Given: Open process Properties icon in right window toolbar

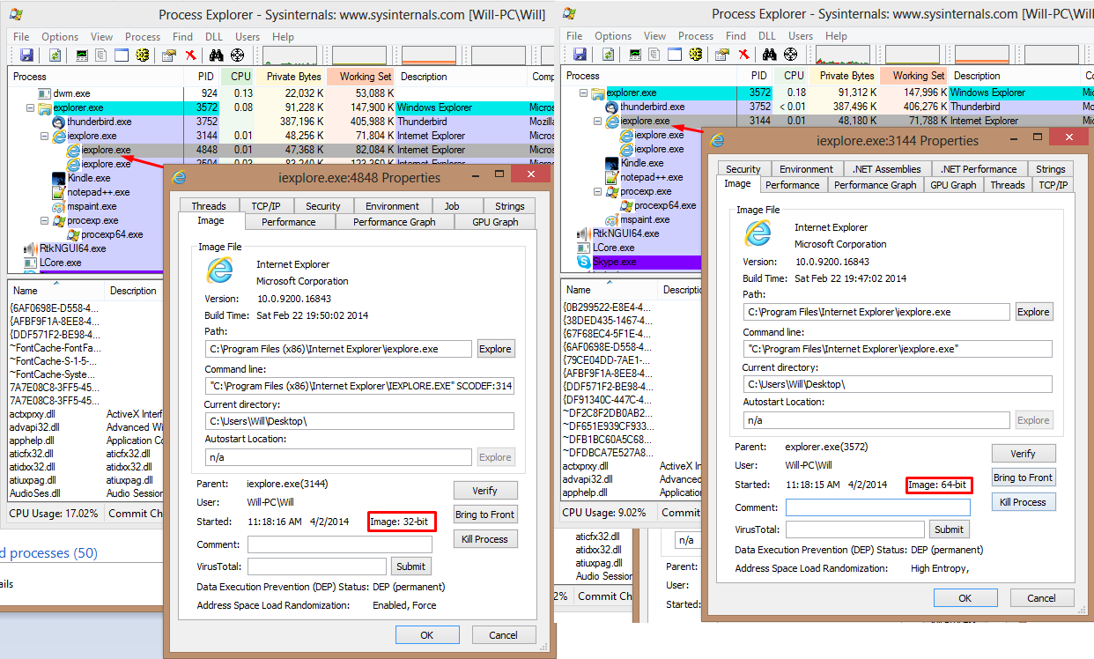Looking at the screenshot, I should (x=722, y=55).
